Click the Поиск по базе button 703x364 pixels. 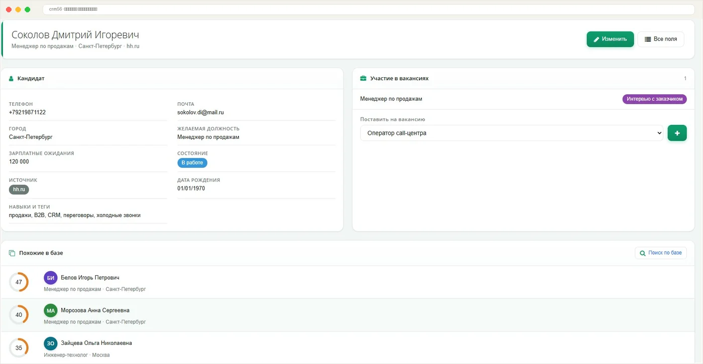[660, 253]
